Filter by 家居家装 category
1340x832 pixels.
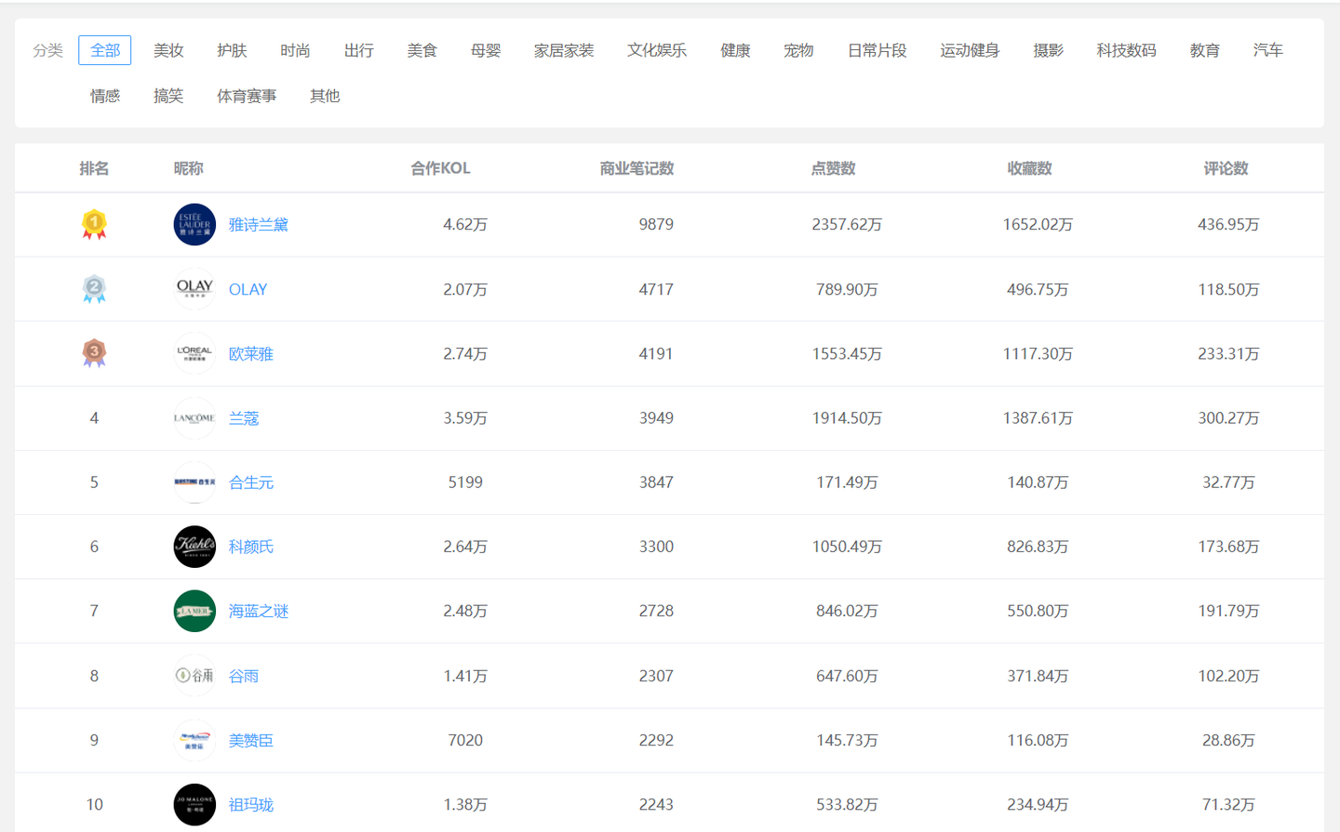tap(564, 50)
